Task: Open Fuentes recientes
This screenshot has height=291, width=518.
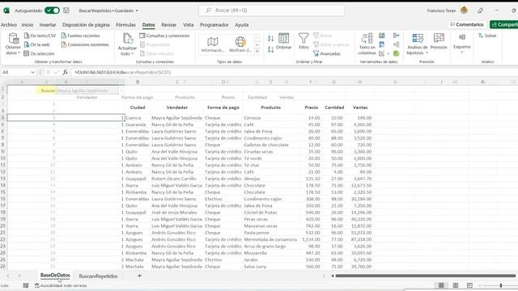Action: point(80,36)
